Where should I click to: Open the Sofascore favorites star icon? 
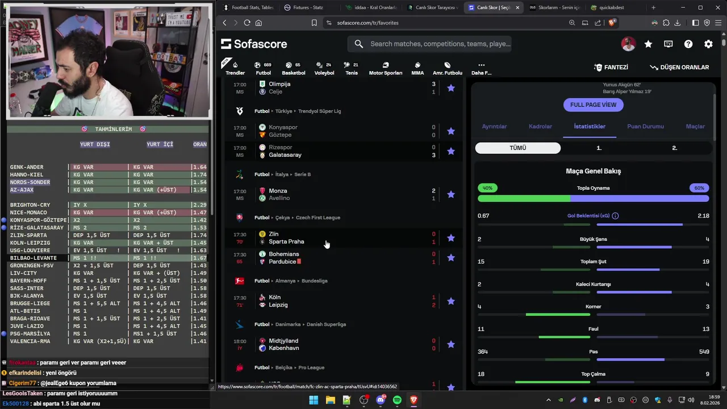pos(648,44)
